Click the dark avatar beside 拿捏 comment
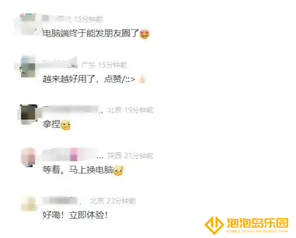 pyautogui.click(x=28, y=113)
